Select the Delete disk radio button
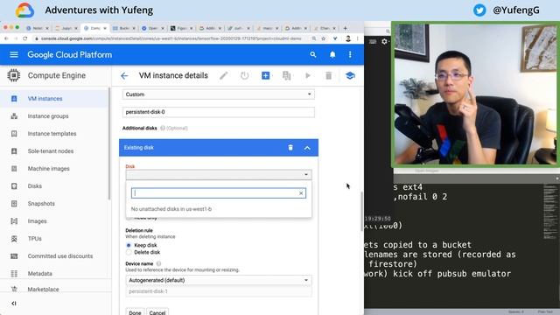Screen dimensions: 560x315 tap(129, 253)
